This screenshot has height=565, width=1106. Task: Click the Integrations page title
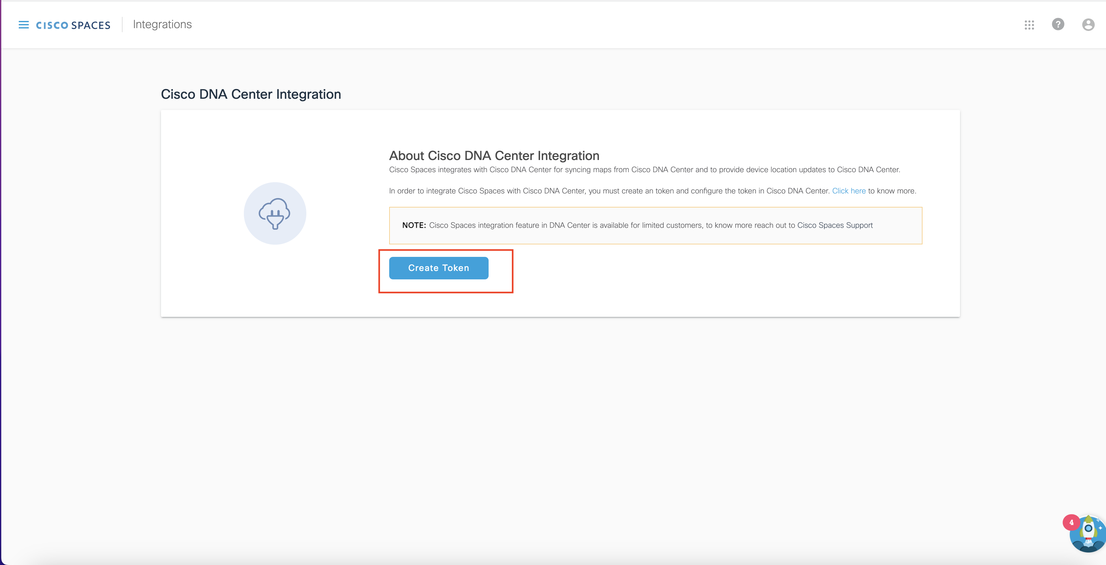[162, 24]
